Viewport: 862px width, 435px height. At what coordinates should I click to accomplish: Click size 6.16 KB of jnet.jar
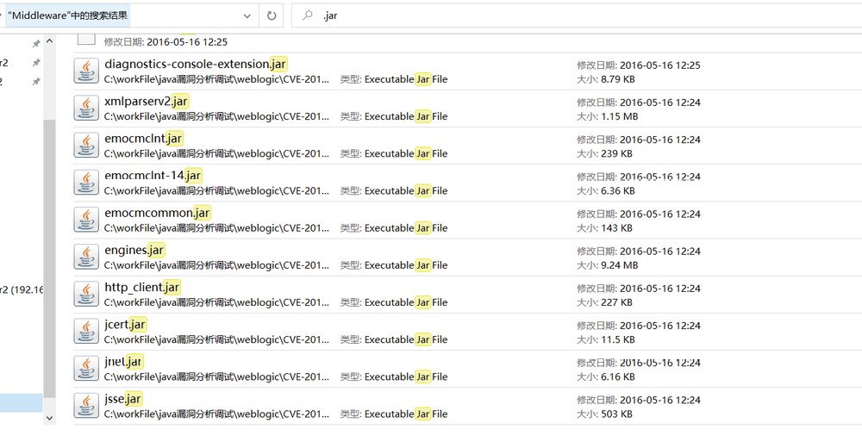click(x=606, y=376)
